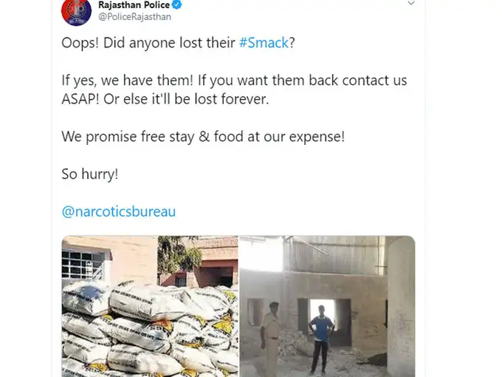
Task: Expand the tweet options chevron menu
Action: click(410, 3)
